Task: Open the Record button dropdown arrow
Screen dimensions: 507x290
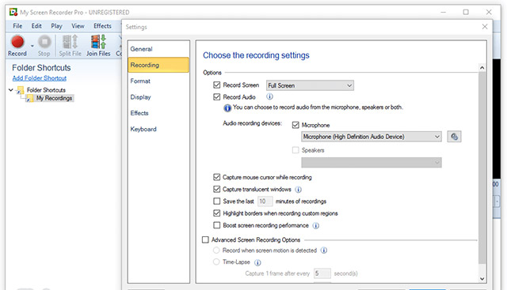Action: pyautogui.click(x=32, y=46)
